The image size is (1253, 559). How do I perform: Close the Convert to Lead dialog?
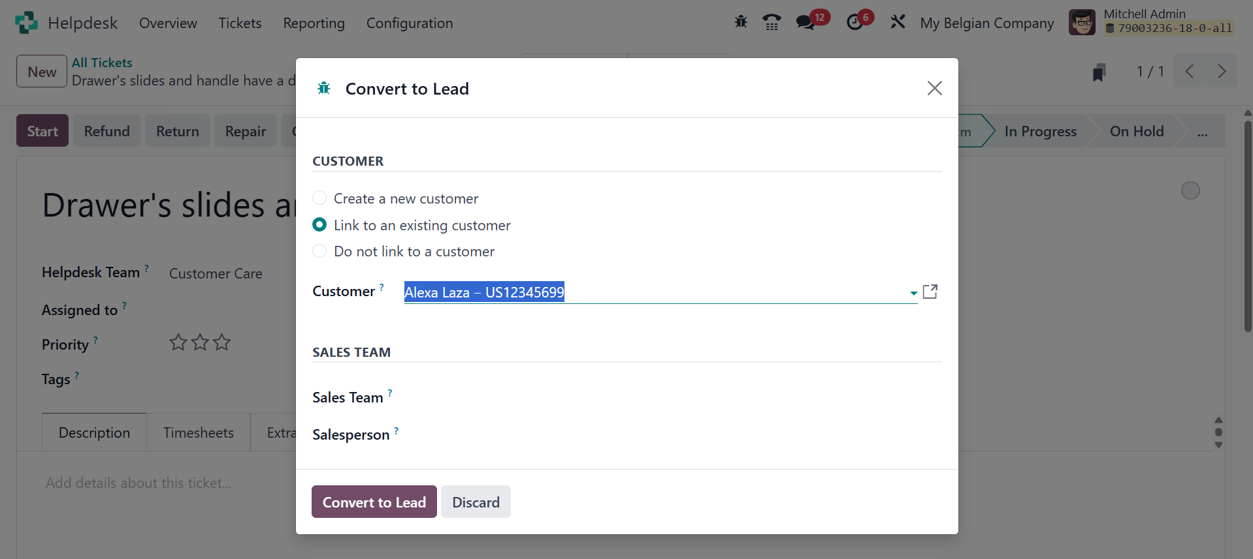(934, 88)
